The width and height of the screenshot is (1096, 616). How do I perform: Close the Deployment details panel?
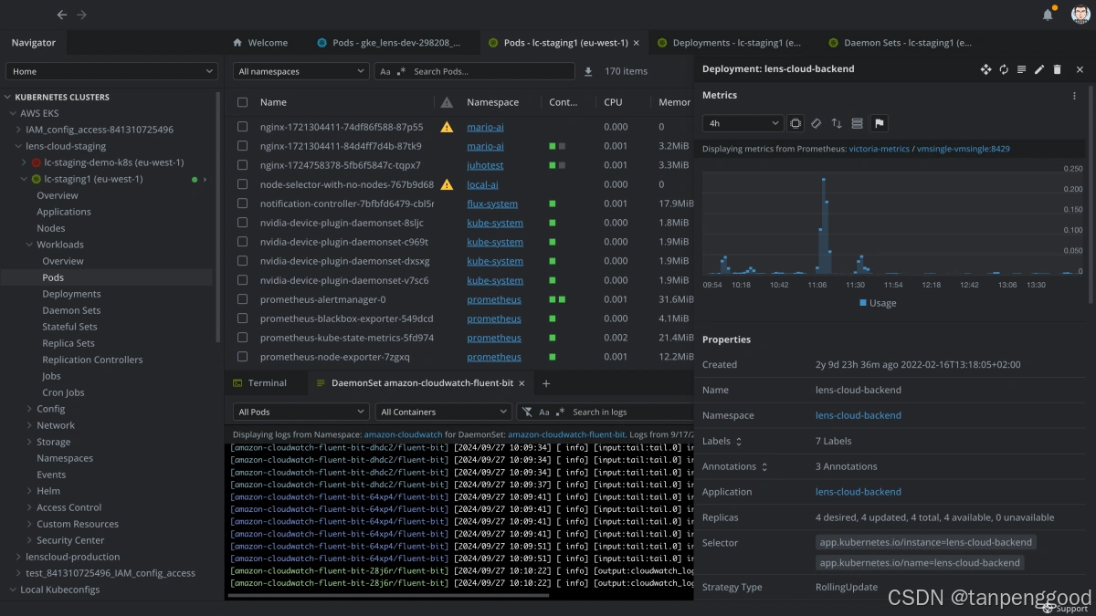[x=1080, y=69]
